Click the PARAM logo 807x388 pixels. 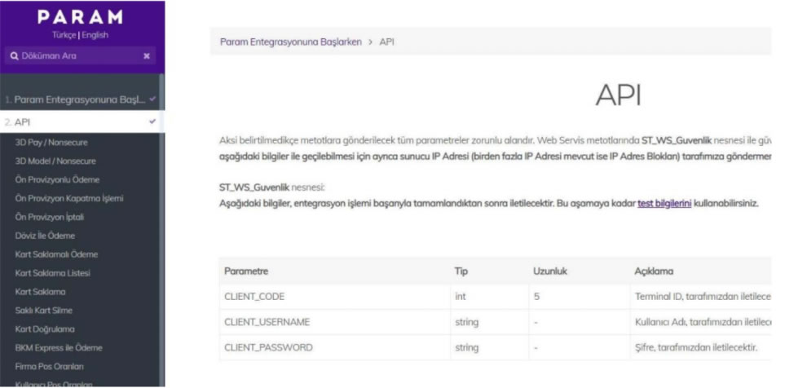80,17
